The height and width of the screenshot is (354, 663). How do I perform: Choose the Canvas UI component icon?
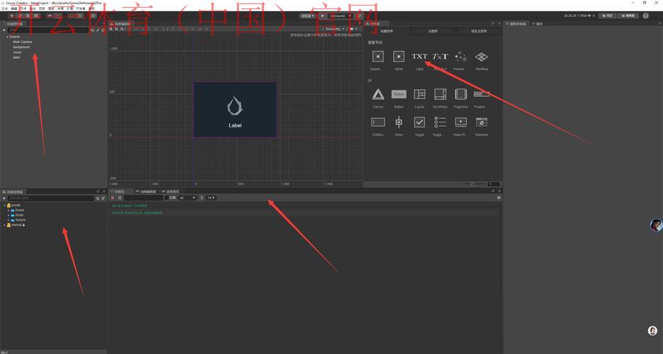tap(378, 94)
